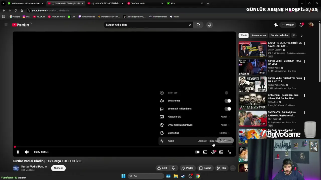Open account avatar menu
321x180 pixels.
311,25
